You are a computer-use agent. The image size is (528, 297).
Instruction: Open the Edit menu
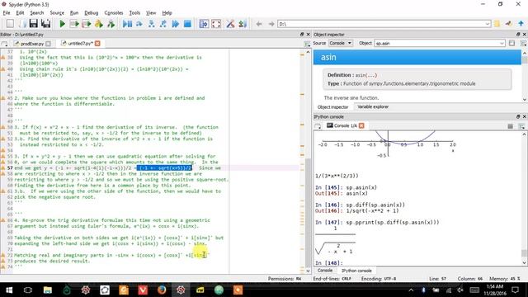(x=20, y=13)
